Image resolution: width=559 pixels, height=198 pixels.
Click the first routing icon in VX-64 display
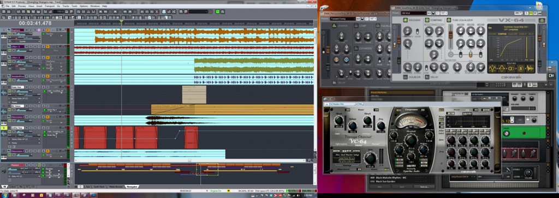(x=492, y=68)
